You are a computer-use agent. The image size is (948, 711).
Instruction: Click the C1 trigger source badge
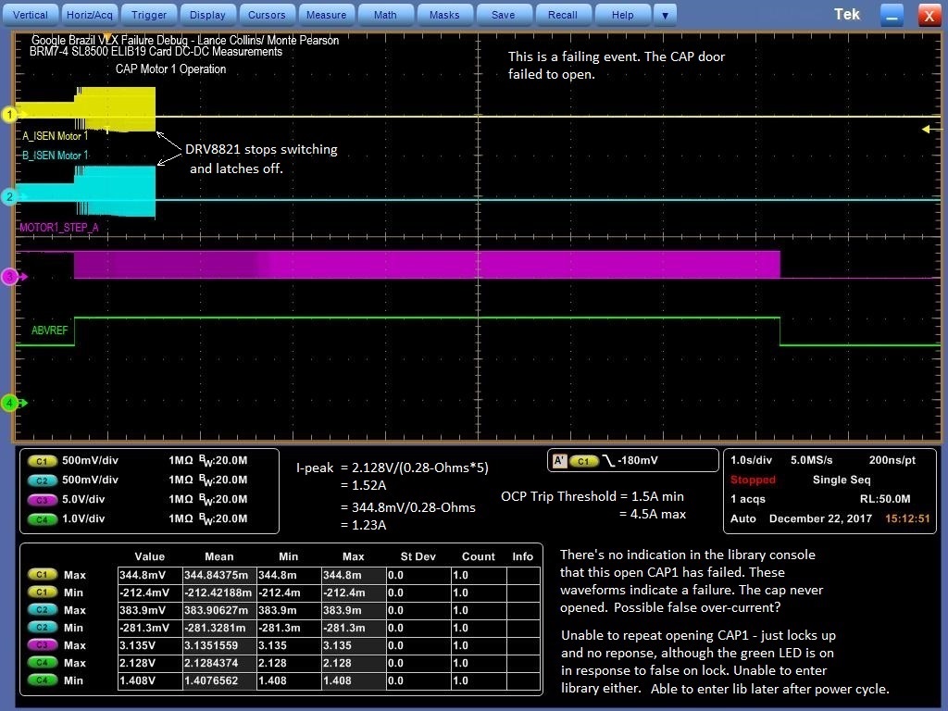point(583,461)
